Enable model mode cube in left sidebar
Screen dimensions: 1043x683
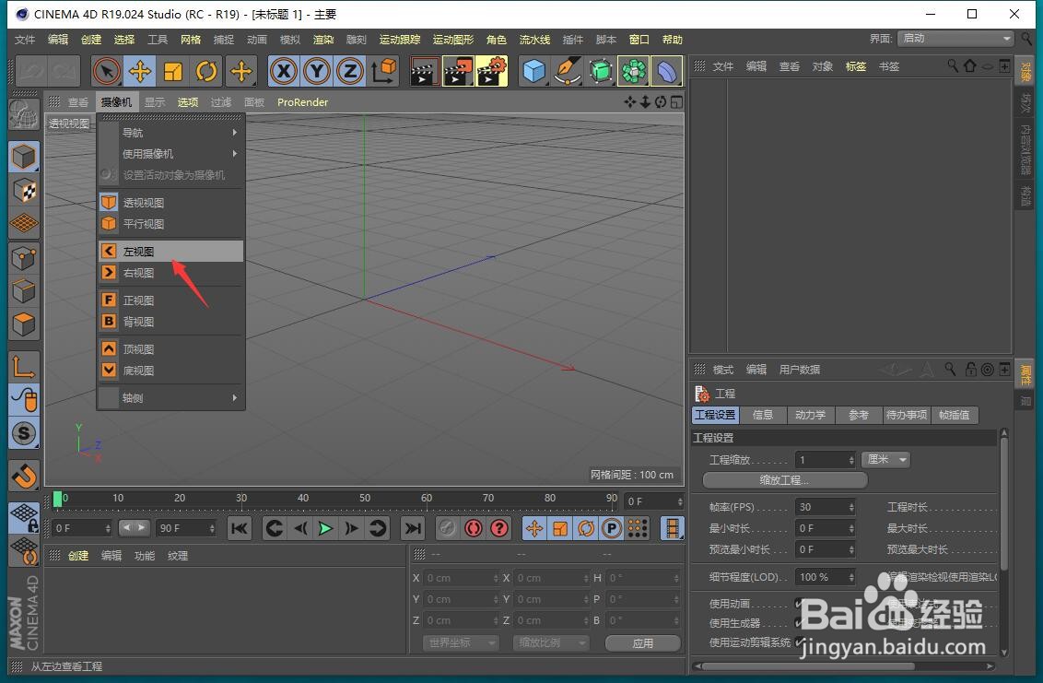[24, 157]
